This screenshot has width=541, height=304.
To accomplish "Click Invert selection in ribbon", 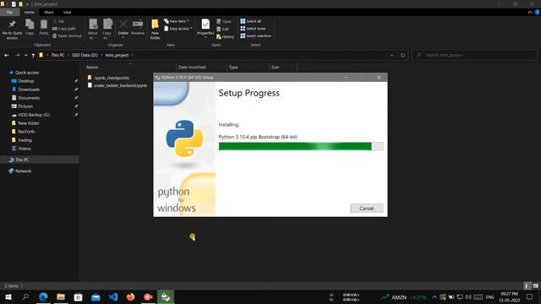I will pos(255,35).
